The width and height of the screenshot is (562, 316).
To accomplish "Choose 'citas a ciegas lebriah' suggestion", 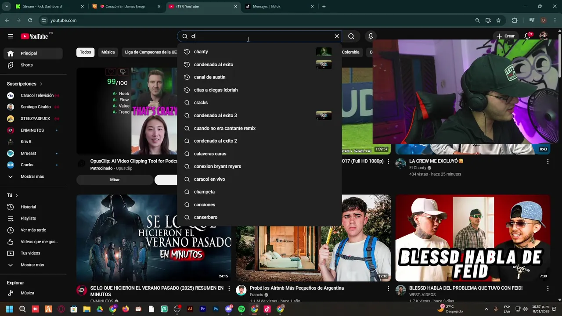I will 259,90.
